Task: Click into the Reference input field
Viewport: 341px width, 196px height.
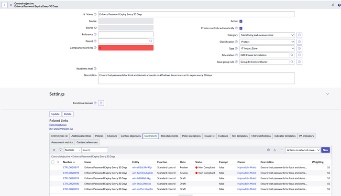Action: 126,34
